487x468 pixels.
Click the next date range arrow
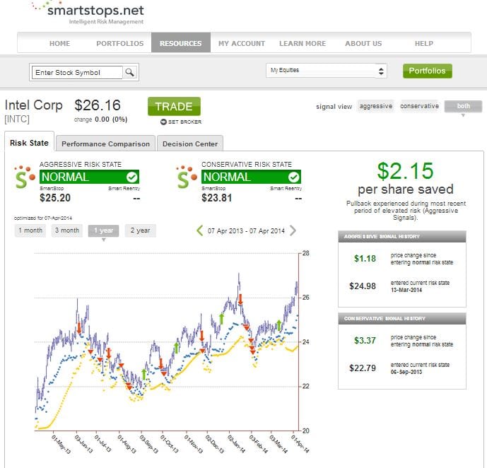[x=293, y=230]
